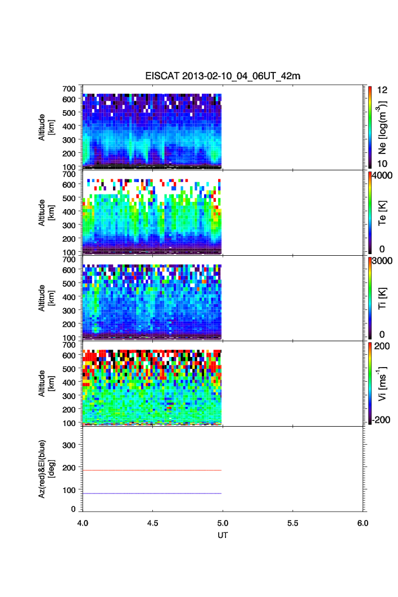Select the Te [K] color bar label

(382, 213)
